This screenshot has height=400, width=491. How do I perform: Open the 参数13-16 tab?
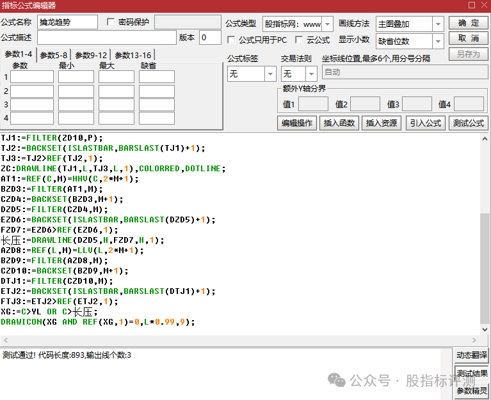pos(131,56)
